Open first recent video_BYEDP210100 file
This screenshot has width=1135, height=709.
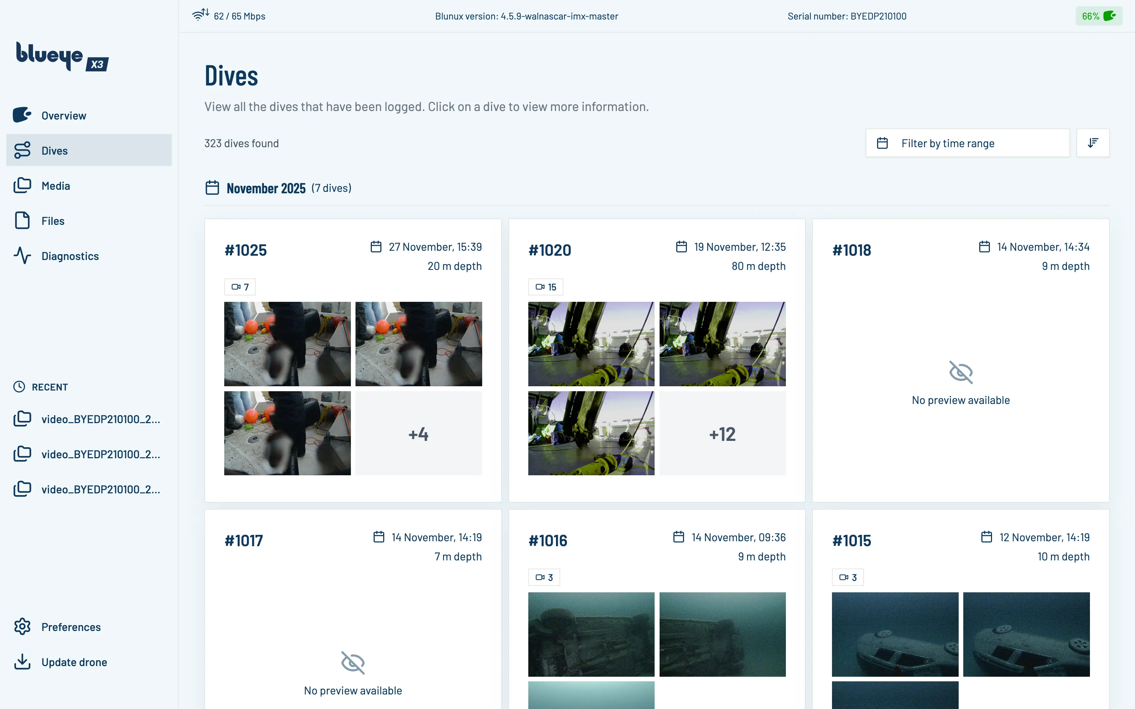pyautogui.click(x=89, y=419)
